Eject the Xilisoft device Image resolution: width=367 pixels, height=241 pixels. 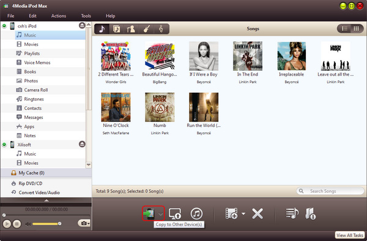tap(82, 144)
